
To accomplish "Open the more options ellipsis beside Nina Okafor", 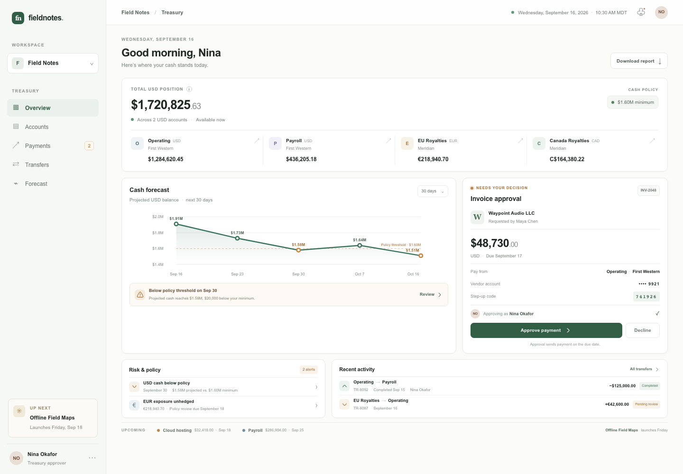I will coord(92,458).
